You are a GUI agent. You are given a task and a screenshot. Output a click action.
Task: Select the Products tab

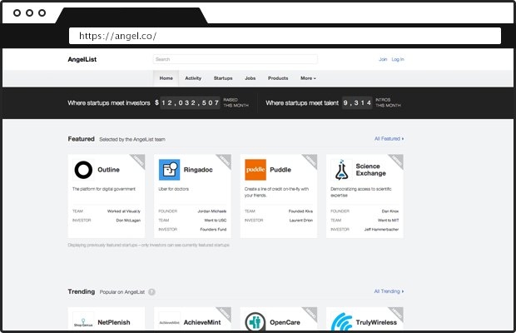tap(278, 78)
